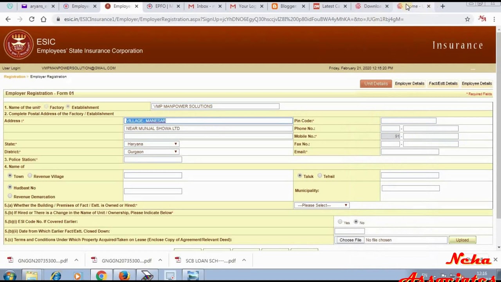Screen dimensions: 501x282
Task: Open the District dropdown showing Gurgaon
Action: [x=151, y=152]
